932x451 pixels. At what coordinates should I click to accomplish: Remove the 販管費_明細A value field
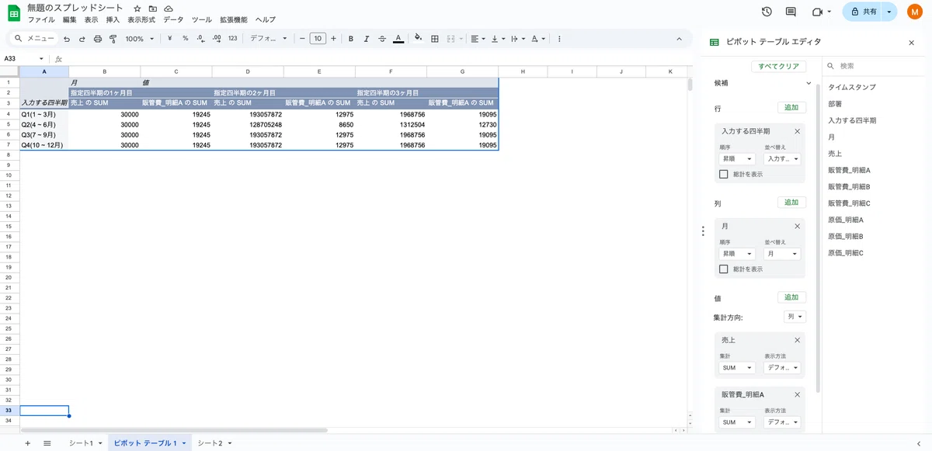(x=797, y=394)
